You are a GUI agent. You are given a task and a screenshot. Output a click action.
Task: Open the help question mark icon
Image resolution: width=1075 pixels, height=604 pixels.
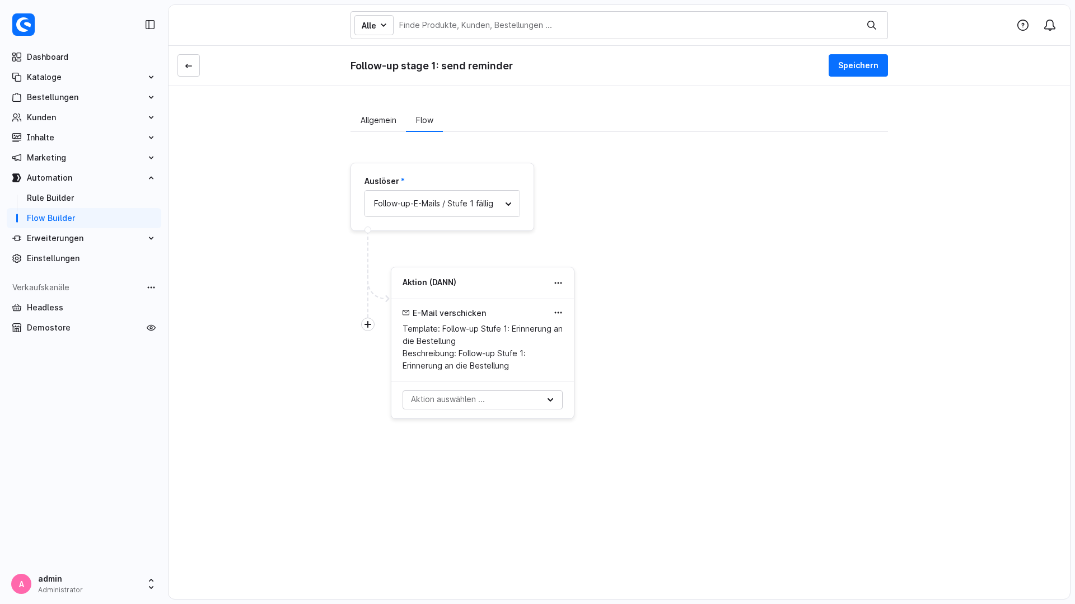[x=1023, y=25]
